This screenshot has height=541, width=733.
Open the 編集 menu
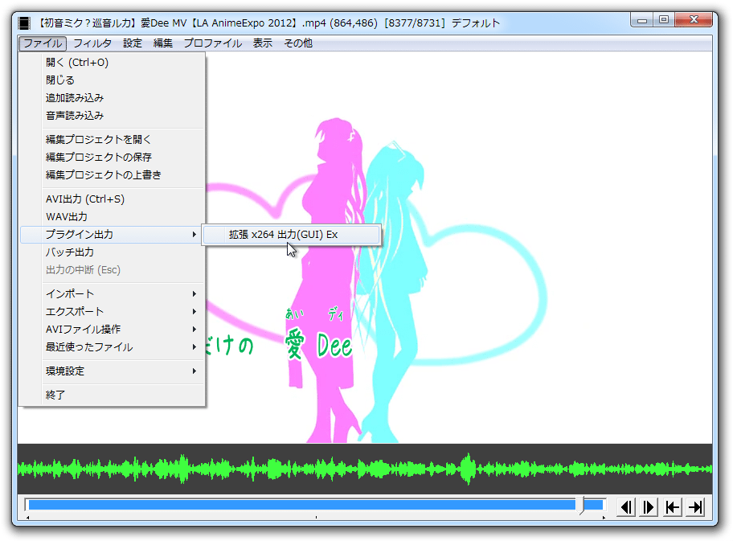pos(162,43)
